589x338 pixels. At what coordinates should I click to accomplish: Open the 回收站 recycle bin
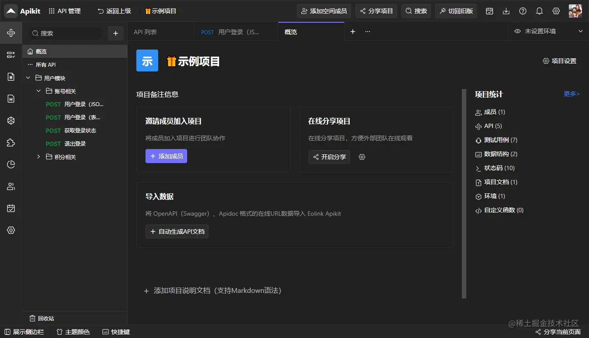(x=42, y=319)
